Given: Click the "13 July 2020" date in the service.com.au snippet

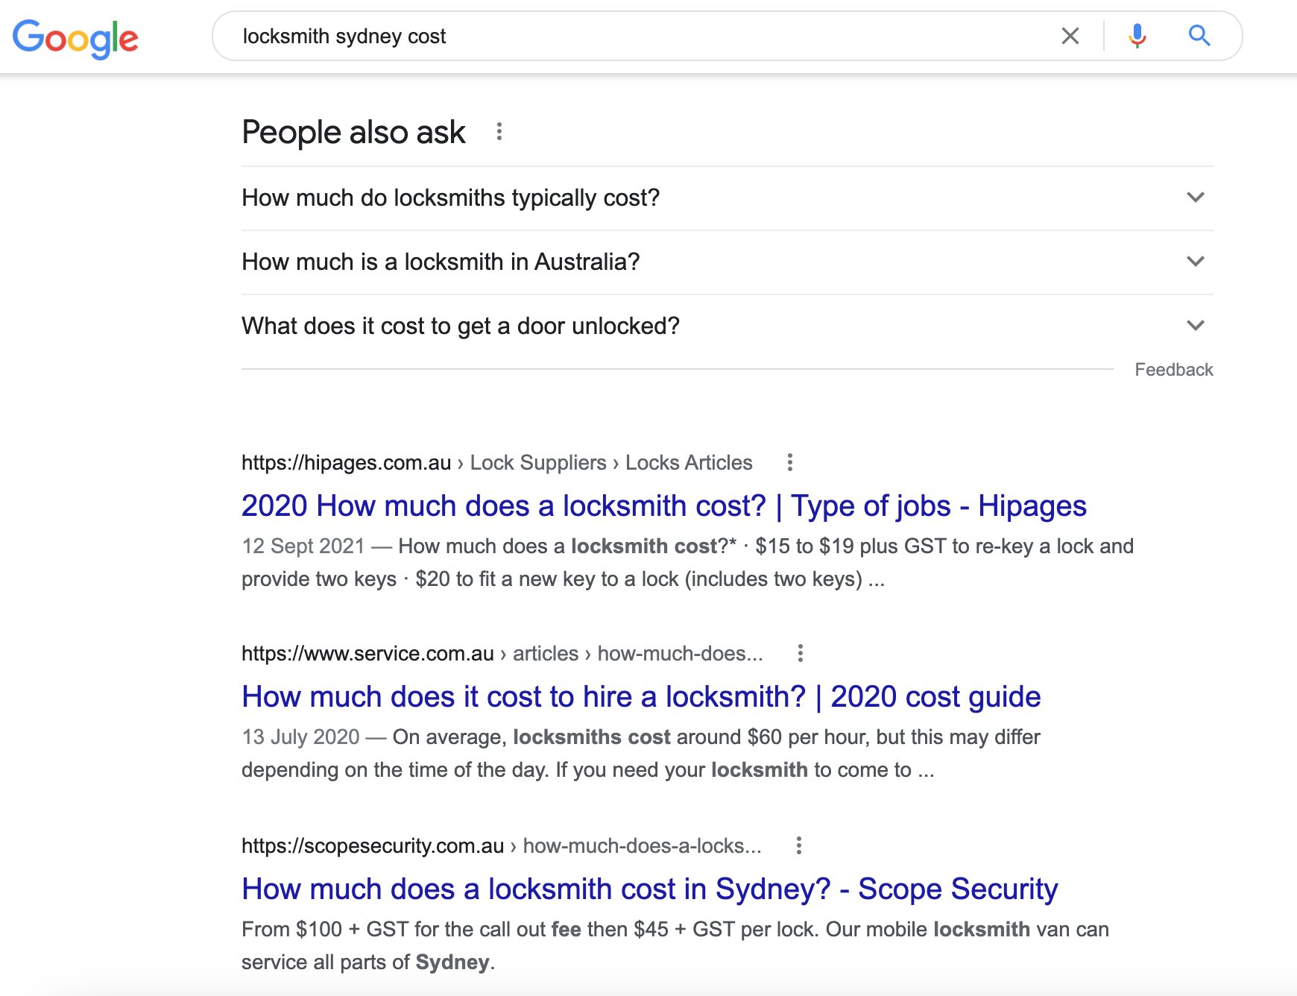Looking at the screenshot, I should [x=300, y=737].
